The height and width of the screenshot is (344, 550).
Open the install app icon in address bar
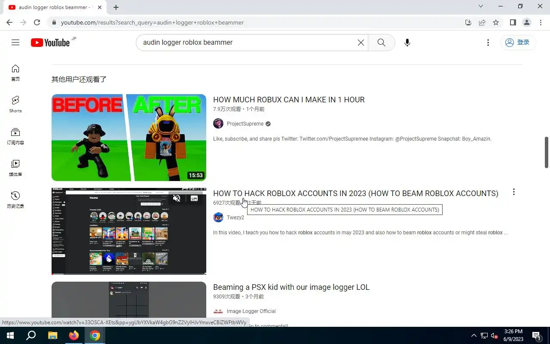pyautogui.click(x=468, y=22)
